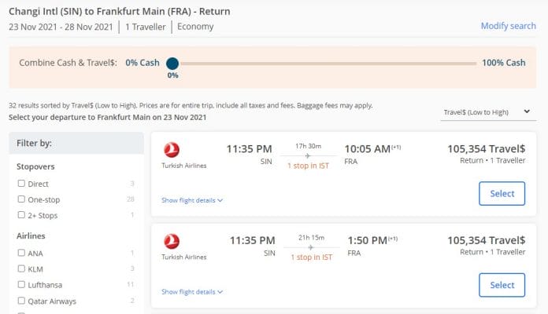The image size is (548, 314).
Task: Click Turkish Airlines logo on second flight
Action: [x=171, y=241]
